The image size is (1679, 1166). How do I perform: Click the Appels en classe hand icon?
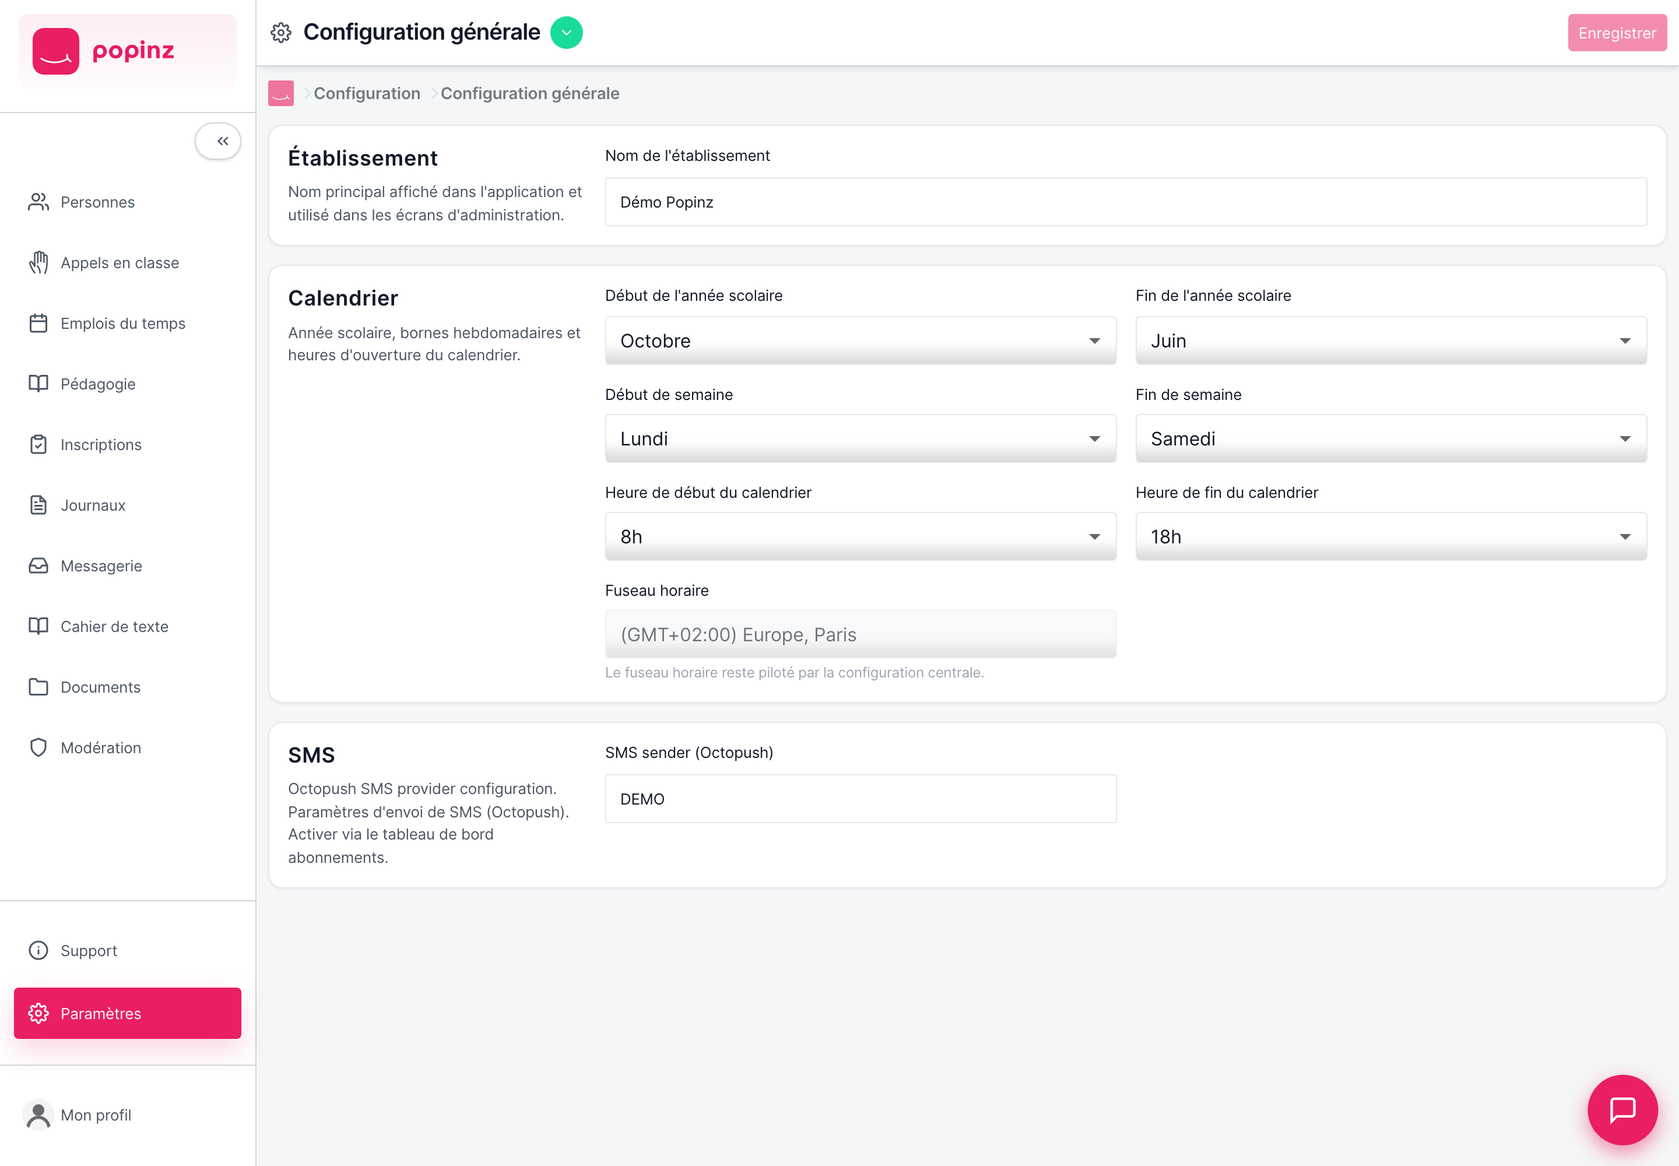38,262
